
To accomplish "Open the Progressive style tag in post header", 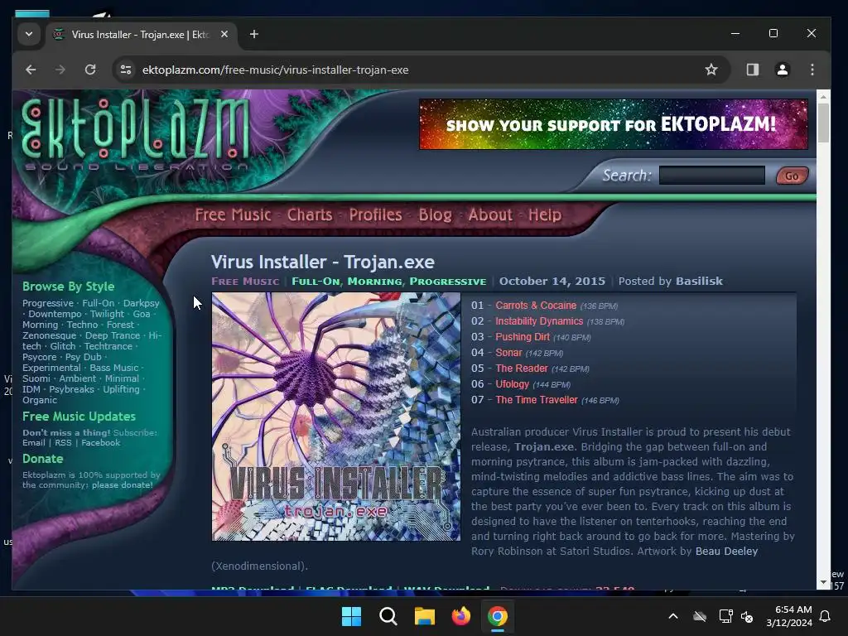I will [448, 282].
